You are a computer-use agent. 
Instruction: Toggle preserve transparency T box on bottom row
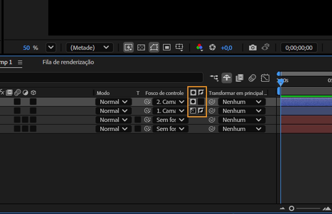click(138, 129)
